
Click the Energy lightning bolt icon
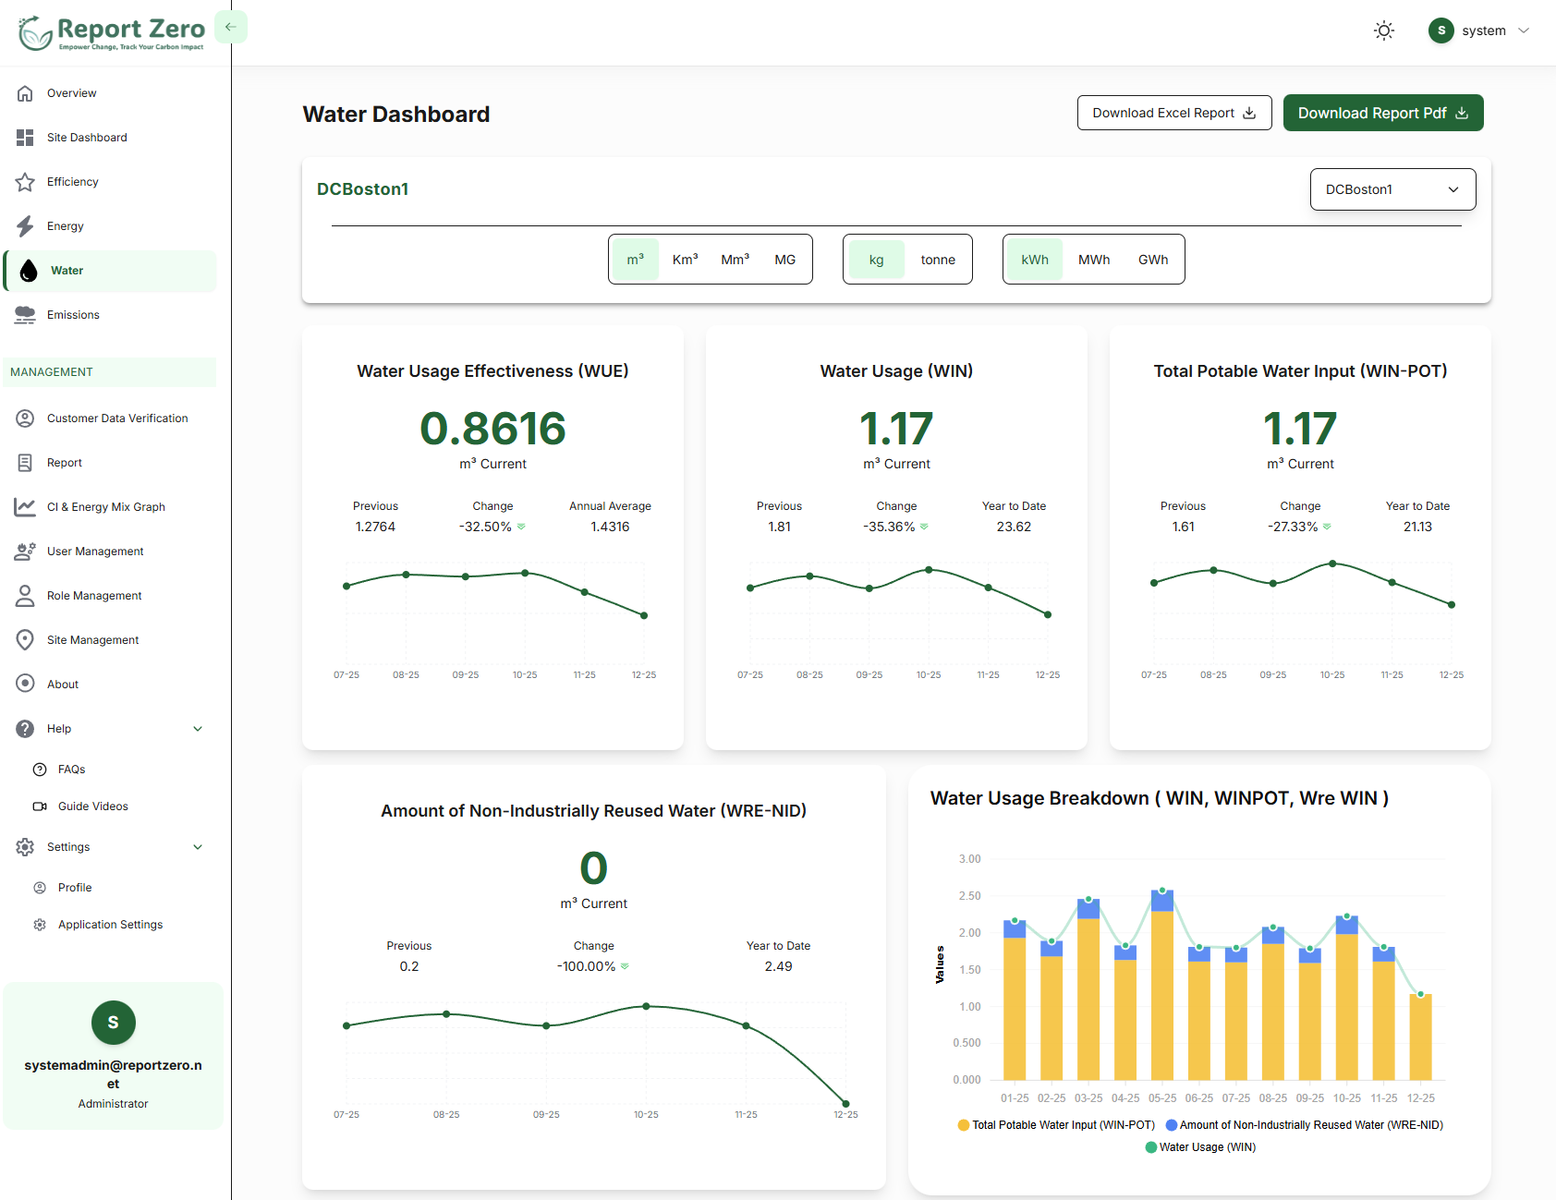tap(25, 226)
